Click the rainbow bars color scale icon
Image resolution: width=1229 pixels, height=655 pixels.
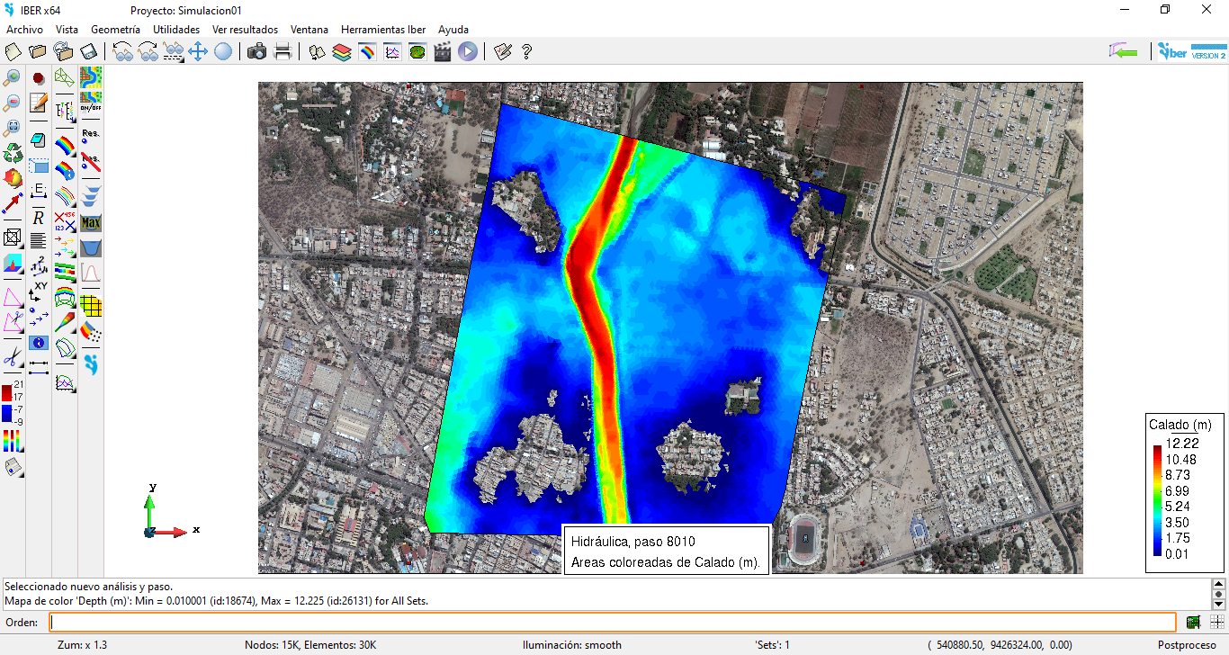pos(13,441)
